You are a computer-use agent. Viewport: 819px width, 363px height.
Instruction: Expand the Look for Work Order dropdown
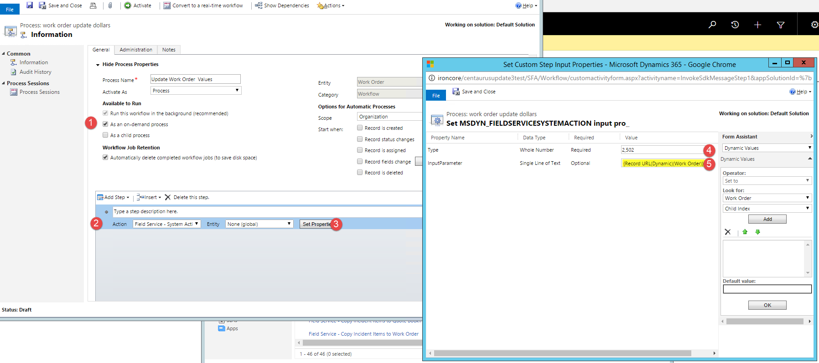[767, 198]
